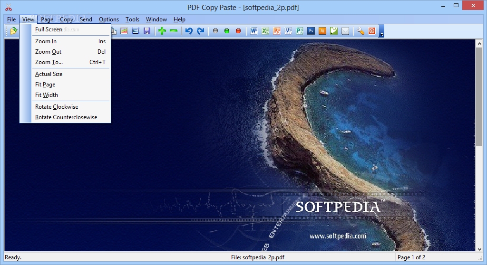
Task: Send to Visio icon
Action: pos(288,31)
